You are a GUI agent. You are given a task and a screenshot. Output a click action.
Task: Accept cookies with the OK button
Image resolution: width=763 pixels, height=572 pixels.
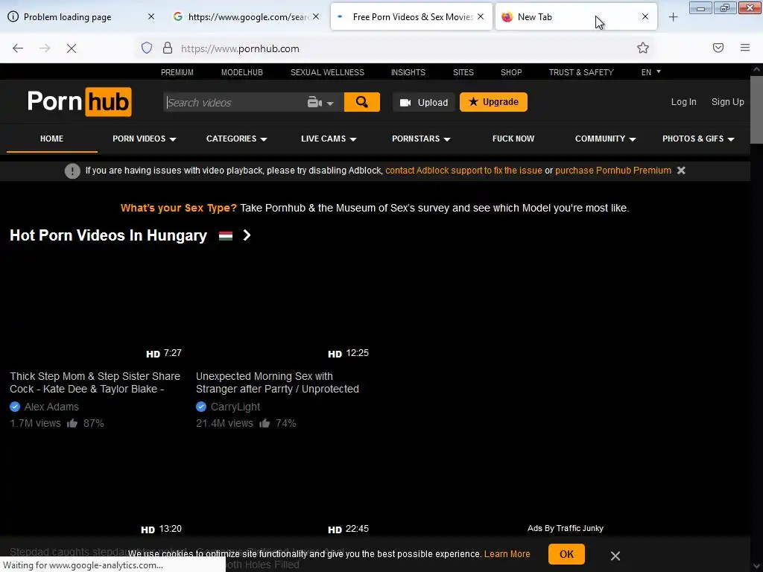(566, 554)
